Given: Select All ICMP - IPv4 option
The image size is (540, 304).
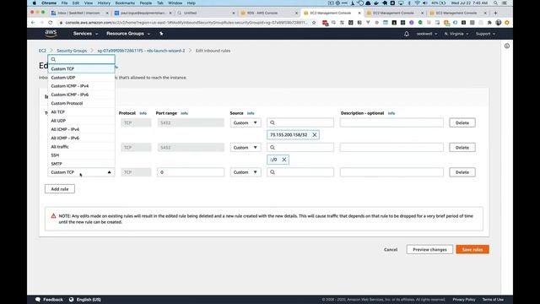Looking at the screenshot, I should pyautogui.click(x=81, y=129).
